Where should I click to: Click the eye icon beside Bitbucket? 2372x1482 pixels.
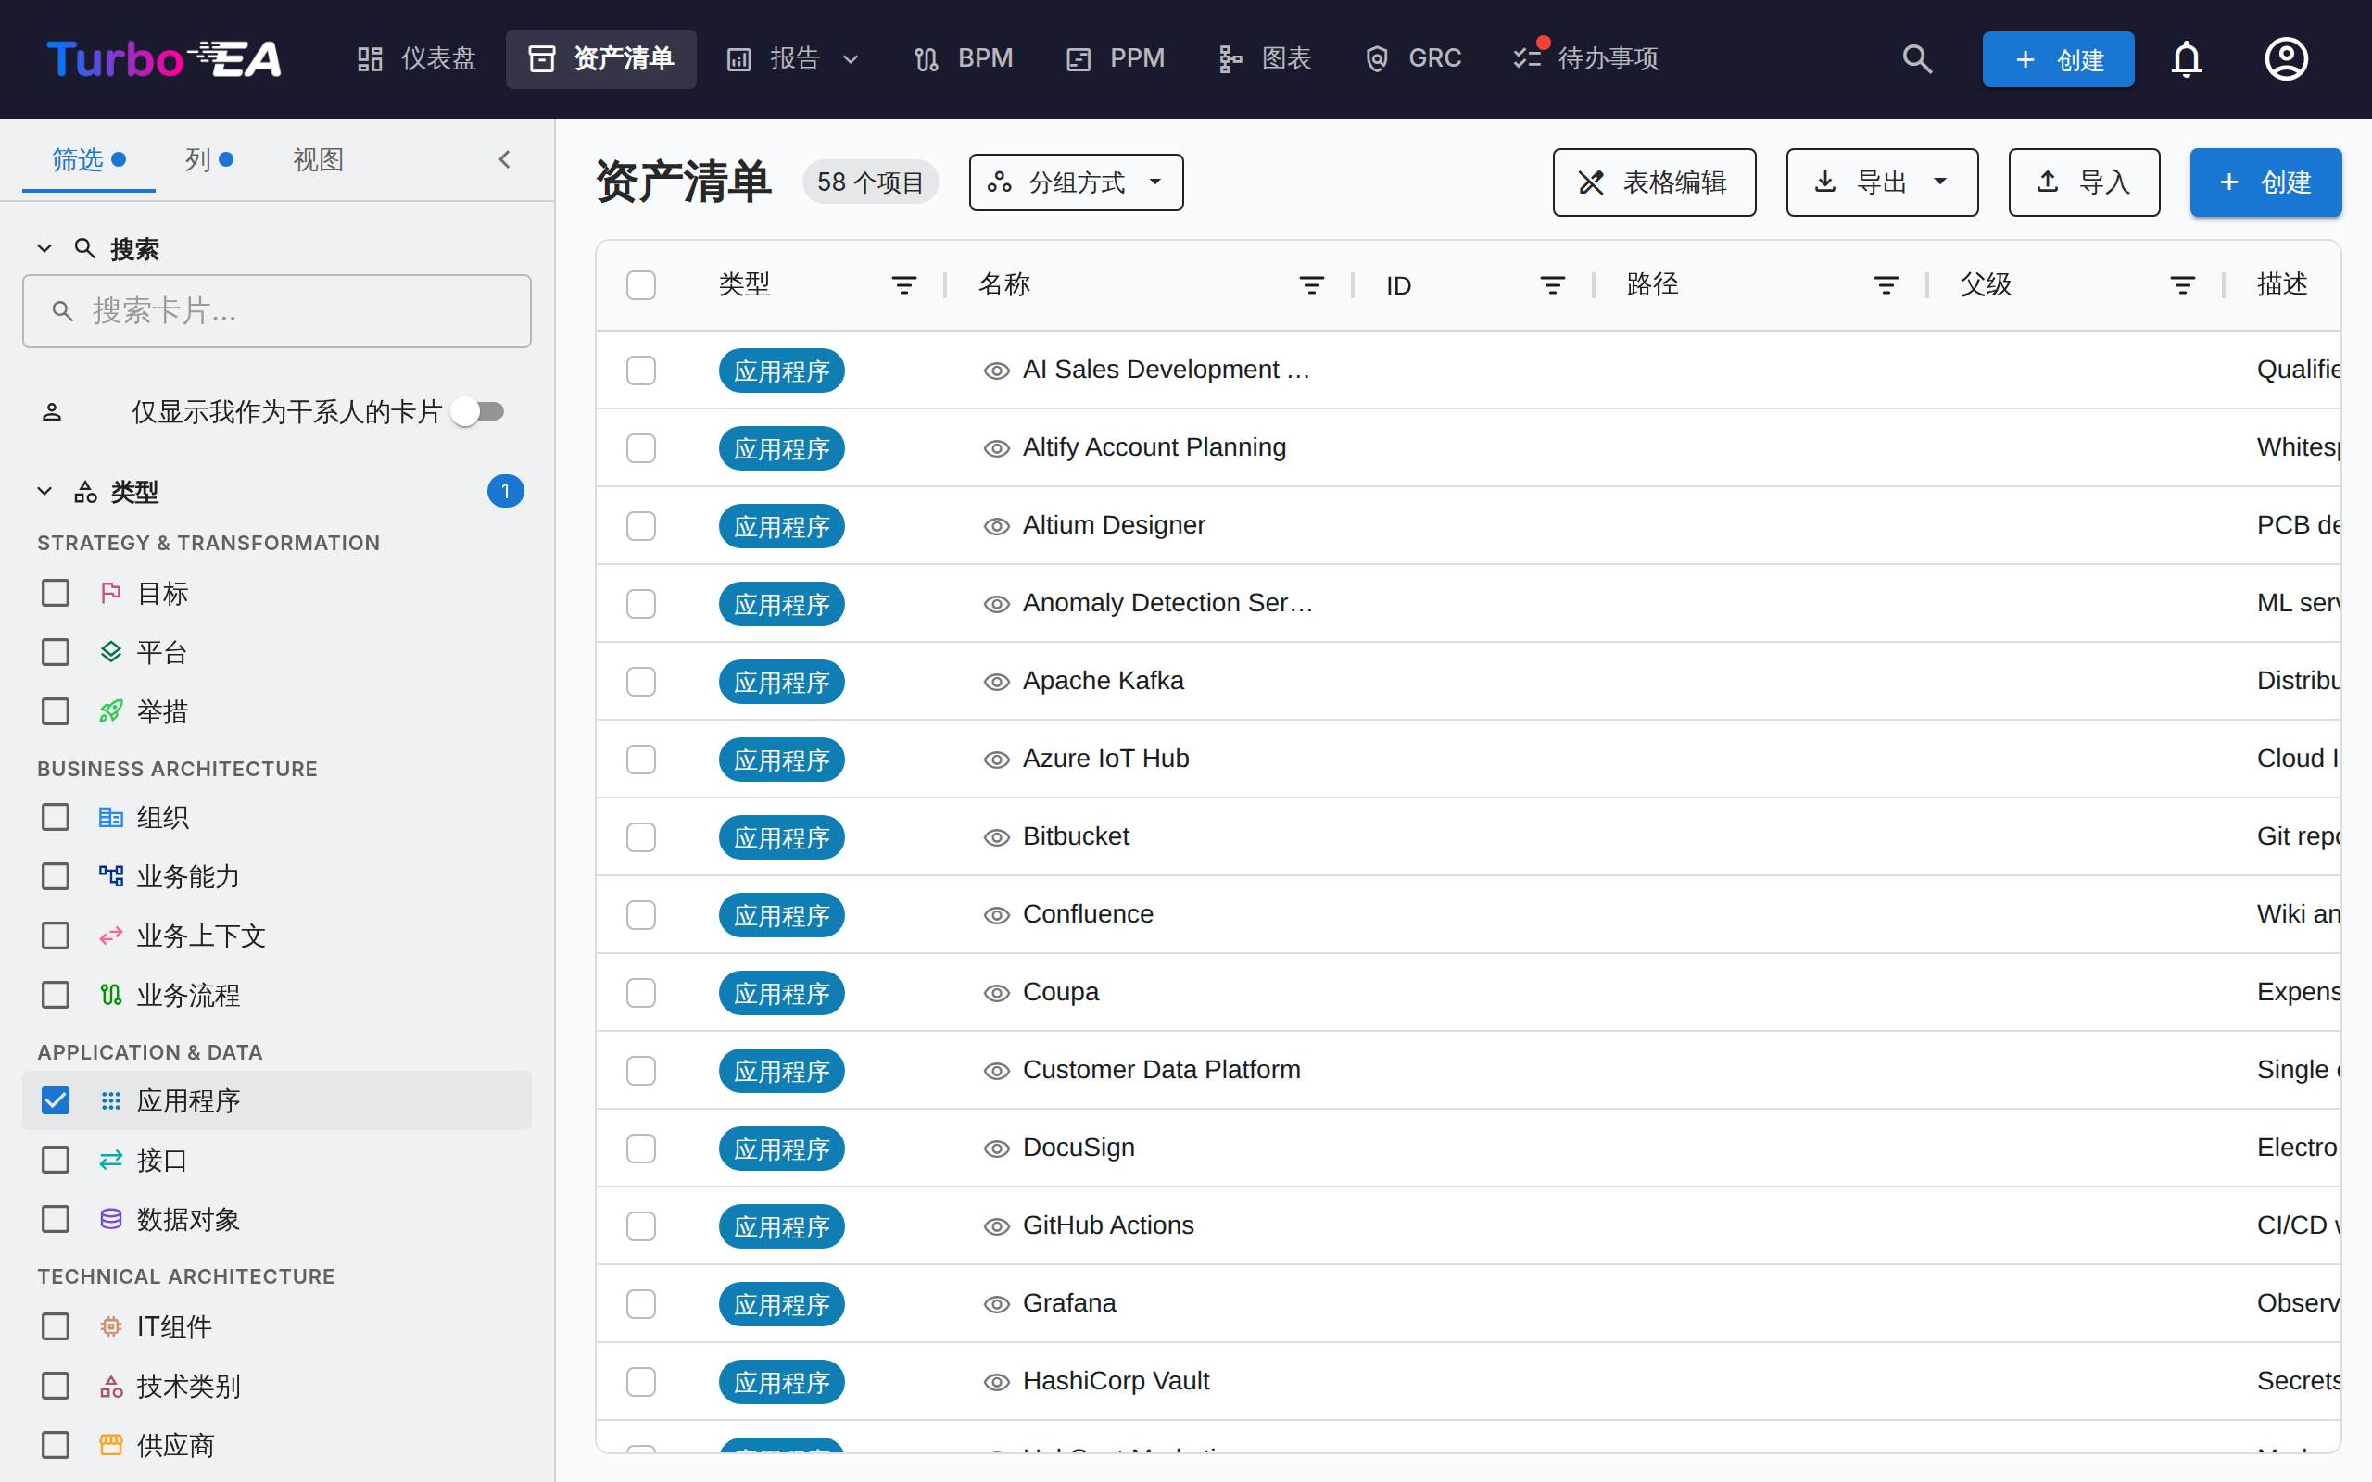997,838
